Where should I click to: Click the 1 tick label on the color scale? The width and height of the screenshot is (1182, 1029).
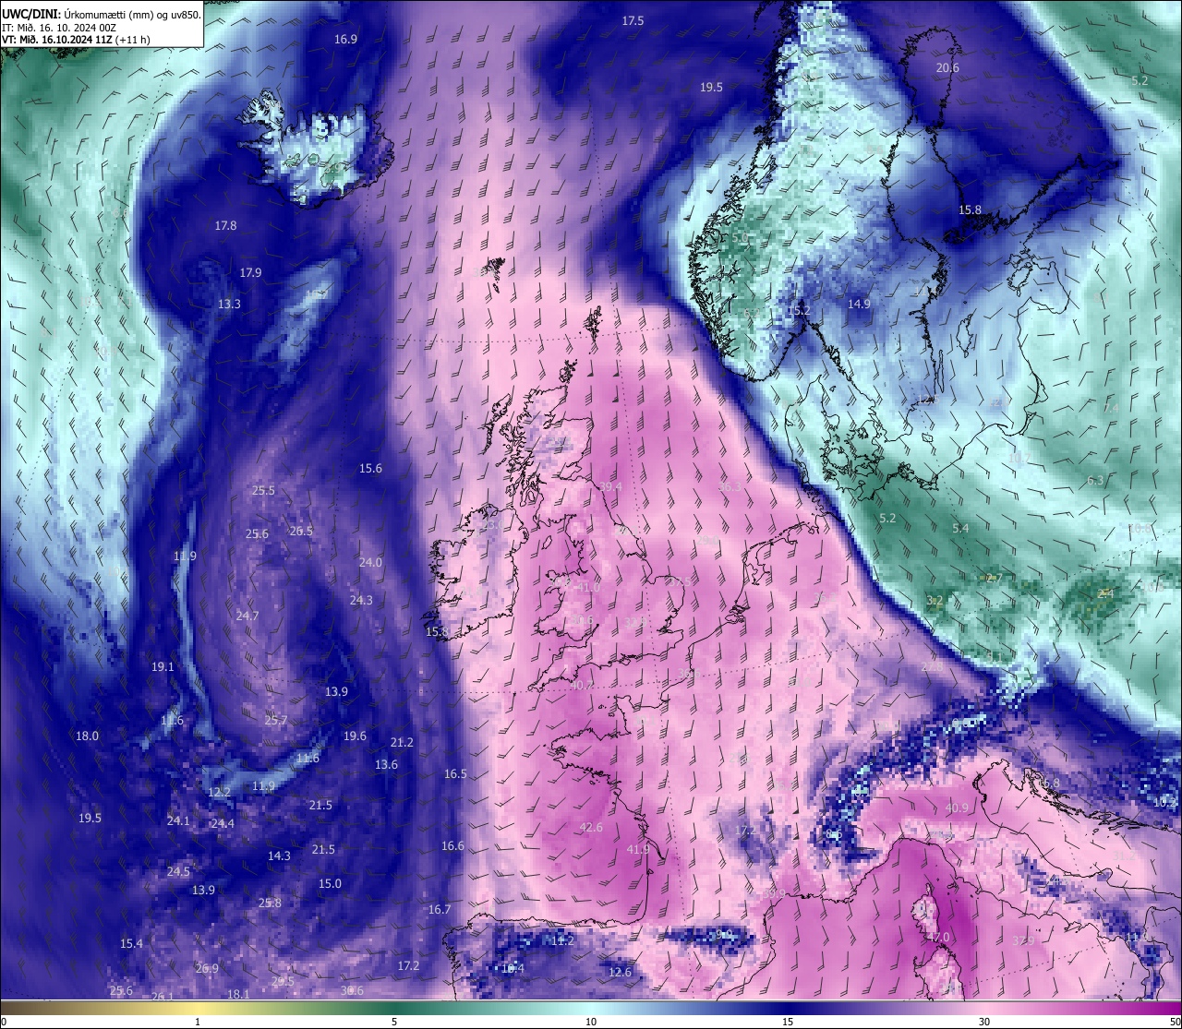pyautogui.click(x=198, y=1022)
